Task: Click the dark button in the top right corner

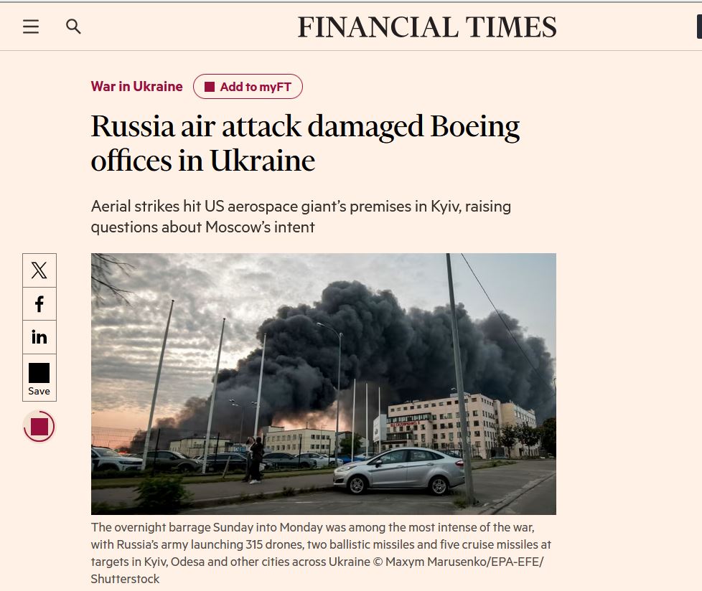Action: pos(698,27)
